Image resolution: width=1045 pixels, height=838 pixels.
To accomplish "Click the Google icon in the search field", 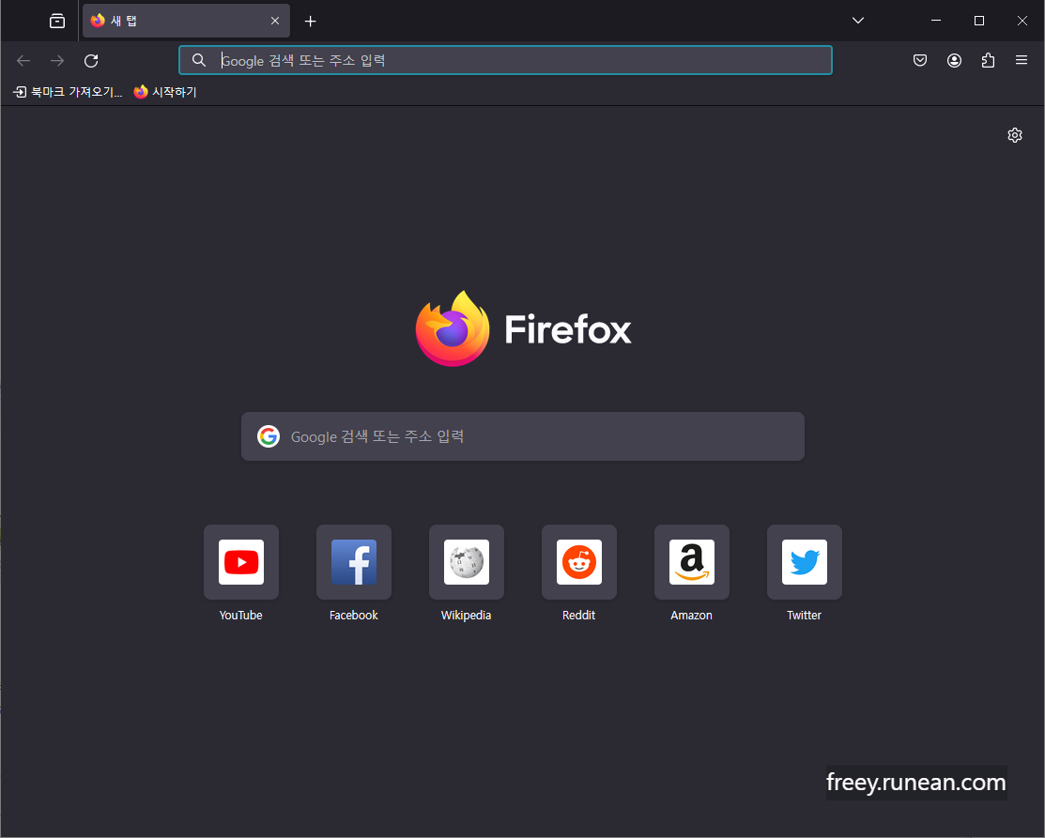I will coord(269,435).
